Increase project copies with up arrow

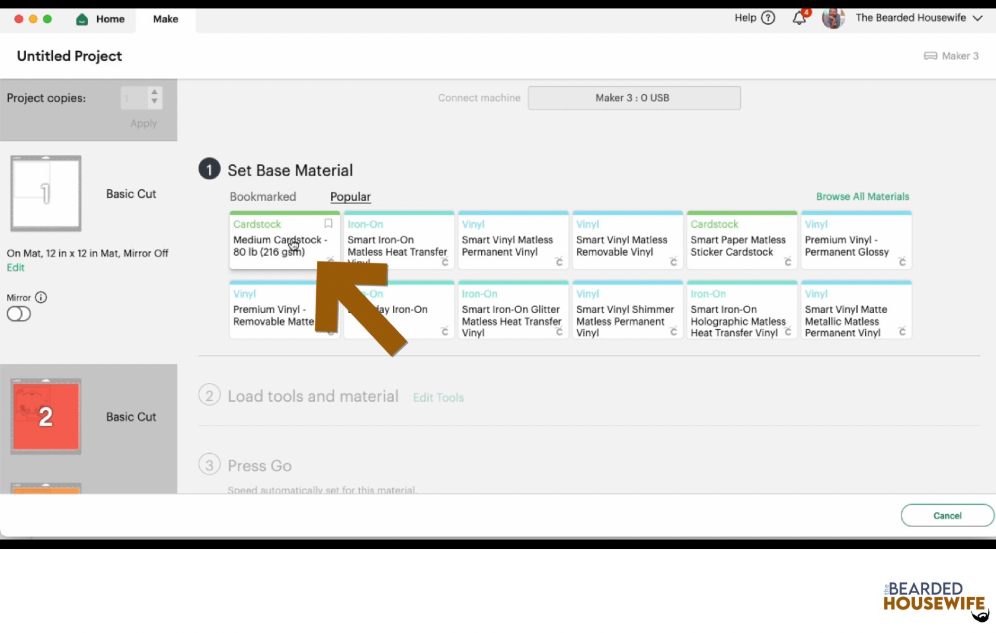(x=154, y=93)
